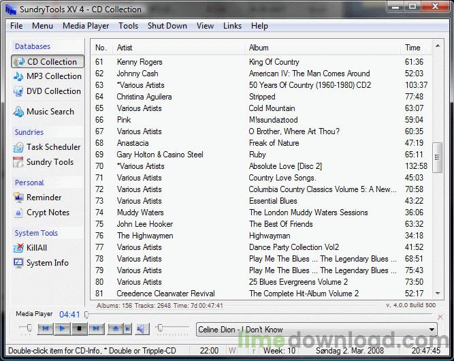Open the Media Player menu

(x=86, y=26)
